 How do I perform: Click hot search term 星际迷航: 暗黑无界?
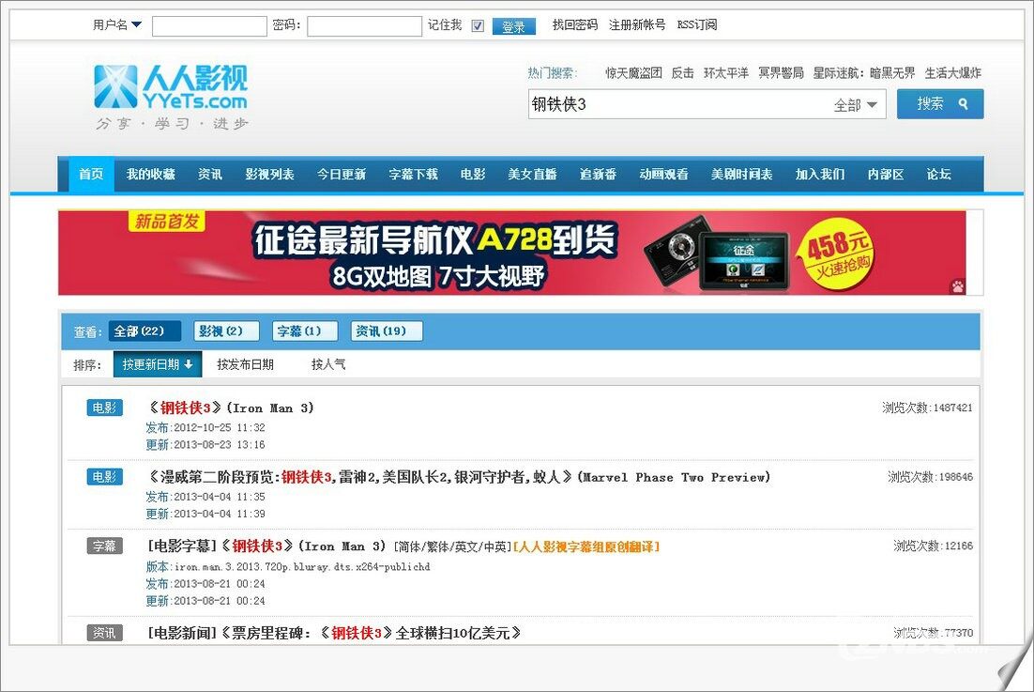(864, 73)
